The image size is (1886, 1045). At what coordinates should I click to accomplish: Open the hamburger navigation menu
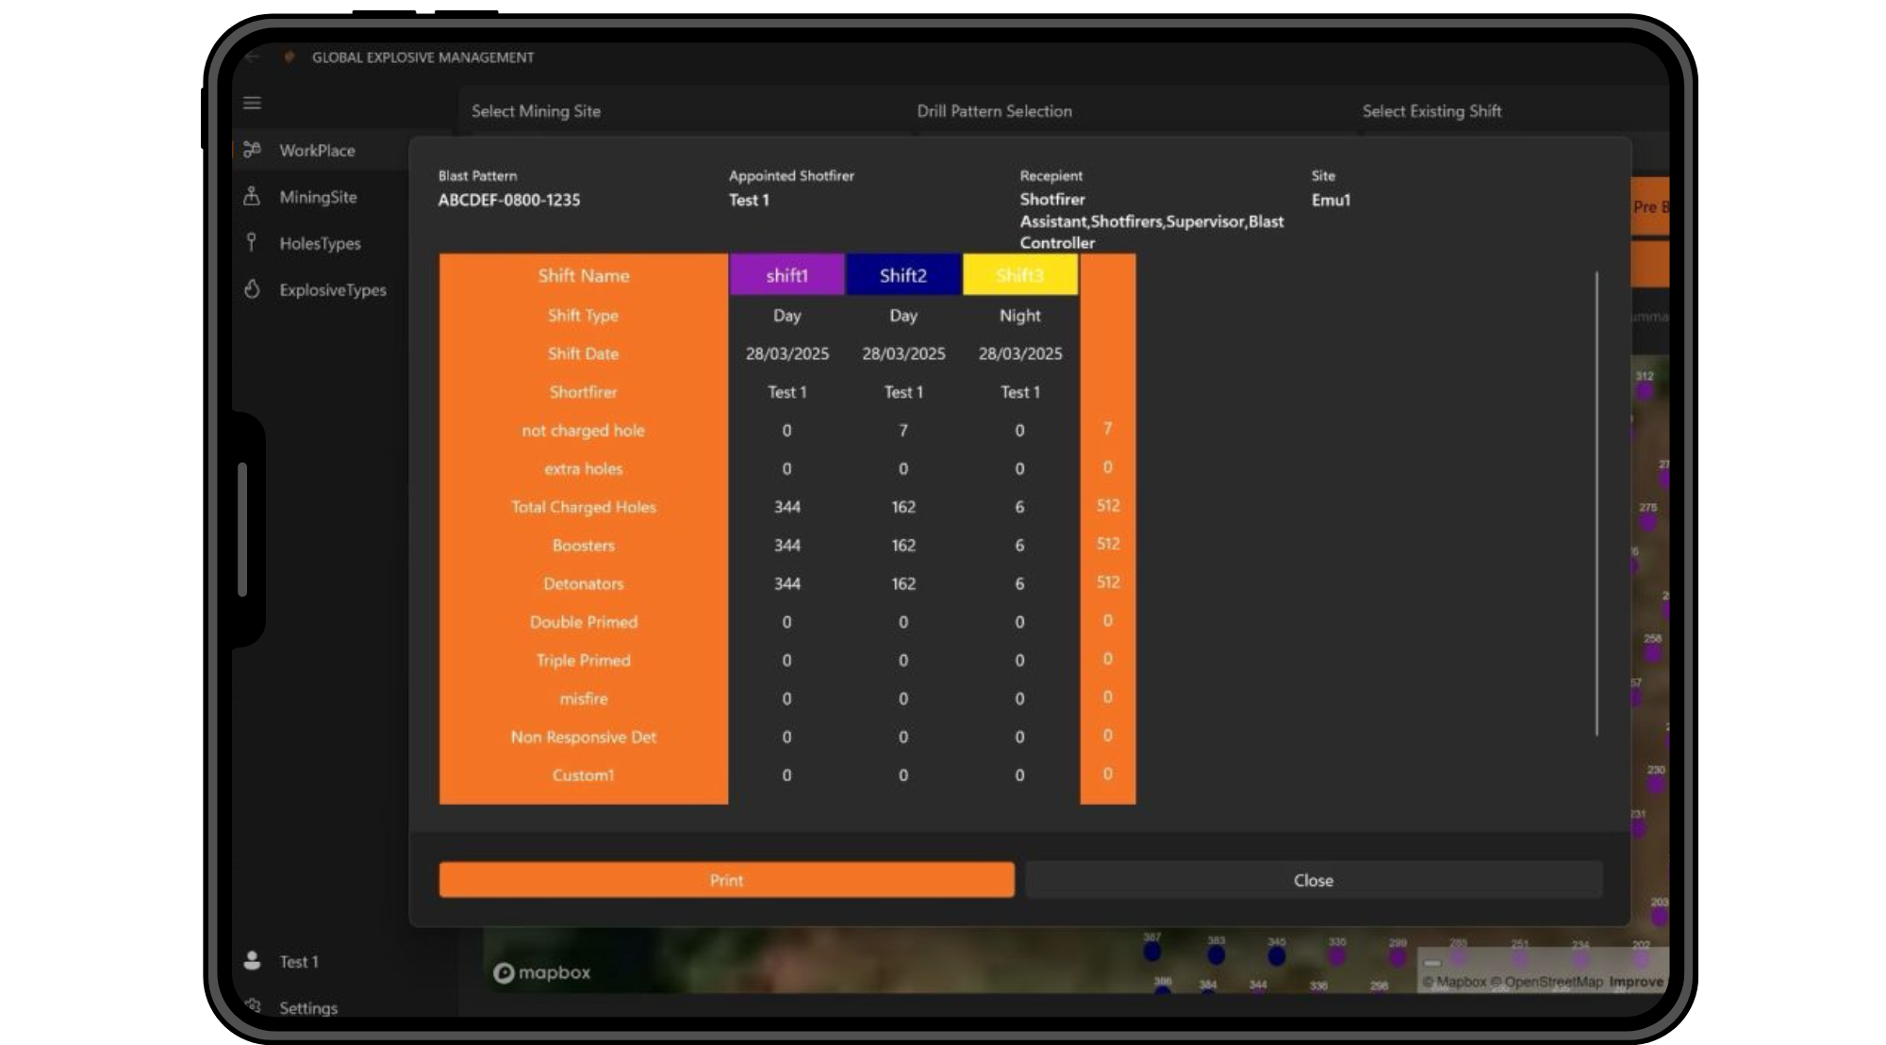tap(252, 103)
